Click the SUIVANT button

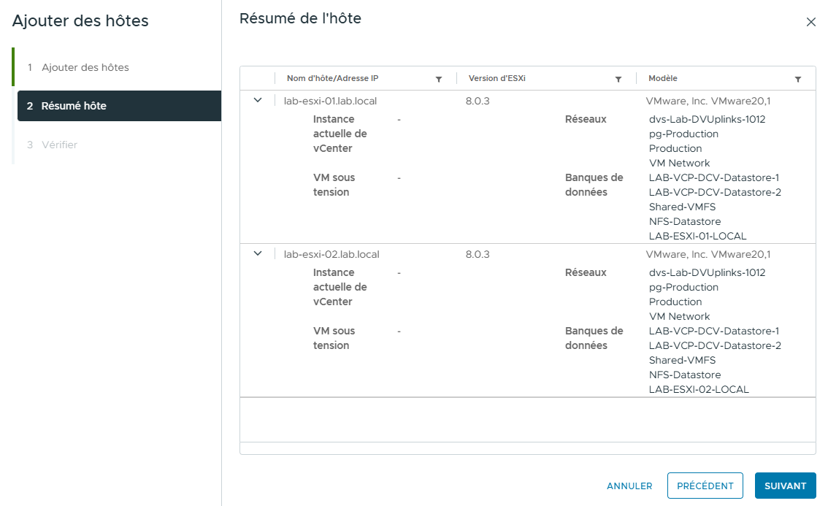(785, 486)
